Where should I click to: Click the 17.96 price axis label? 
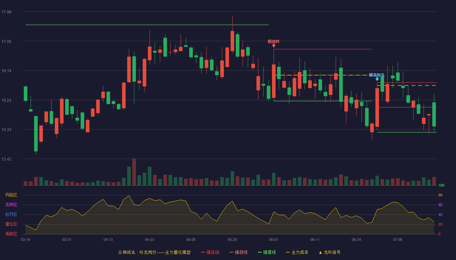coord(6,12)
